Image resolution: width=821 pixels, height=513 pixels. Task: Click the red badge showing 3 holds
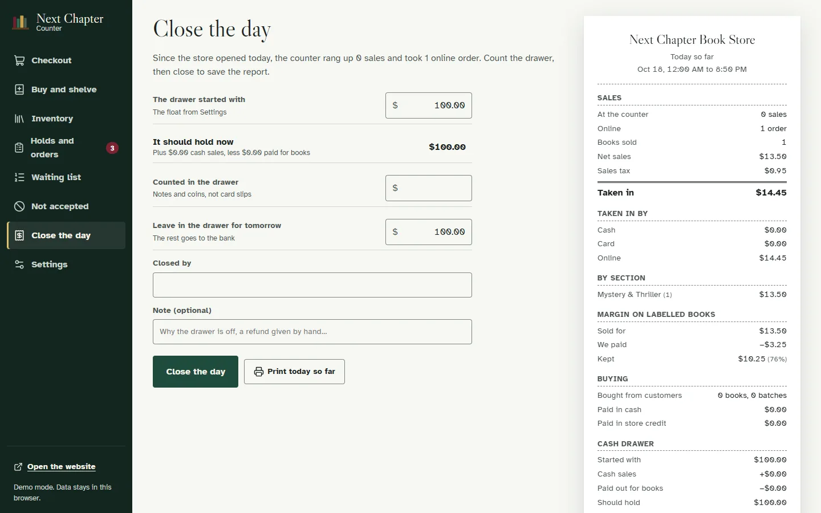tap(112, 148)
